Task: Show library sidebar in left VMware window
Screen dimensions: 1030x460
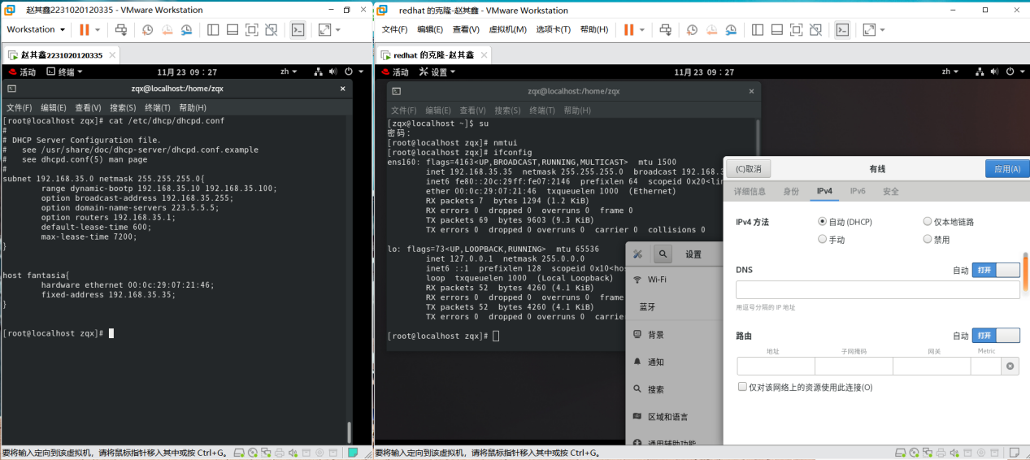Action: tap(213, 29)
